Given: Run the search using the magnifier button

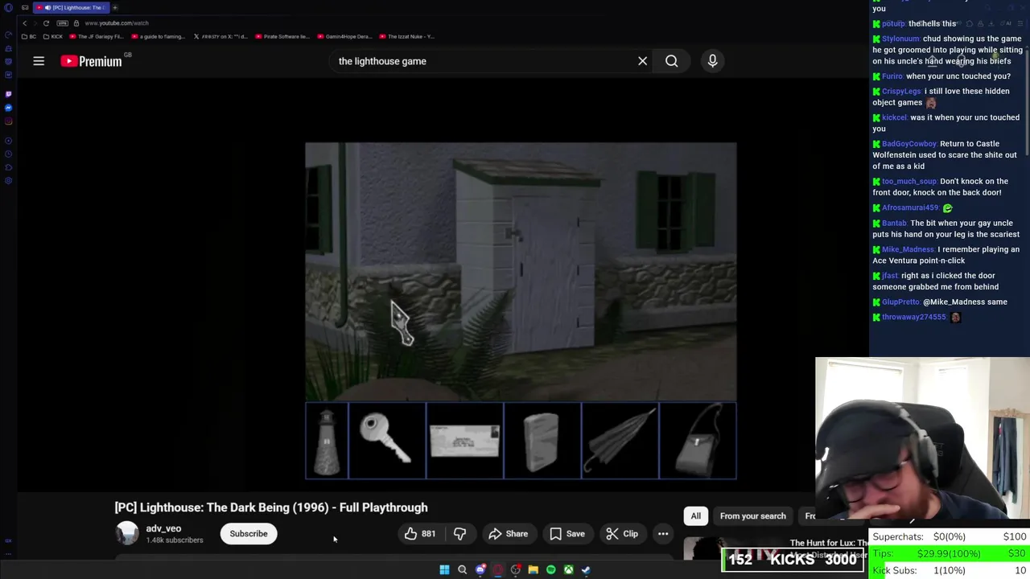Looking at the screenshot, I should click(x=671, y=61).
